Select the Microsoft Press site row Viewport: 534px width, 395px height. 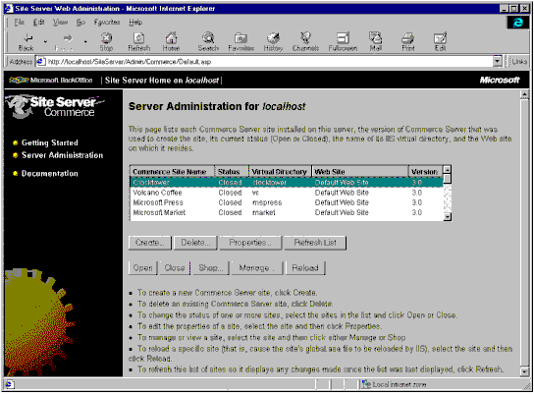tap(287, 202)
